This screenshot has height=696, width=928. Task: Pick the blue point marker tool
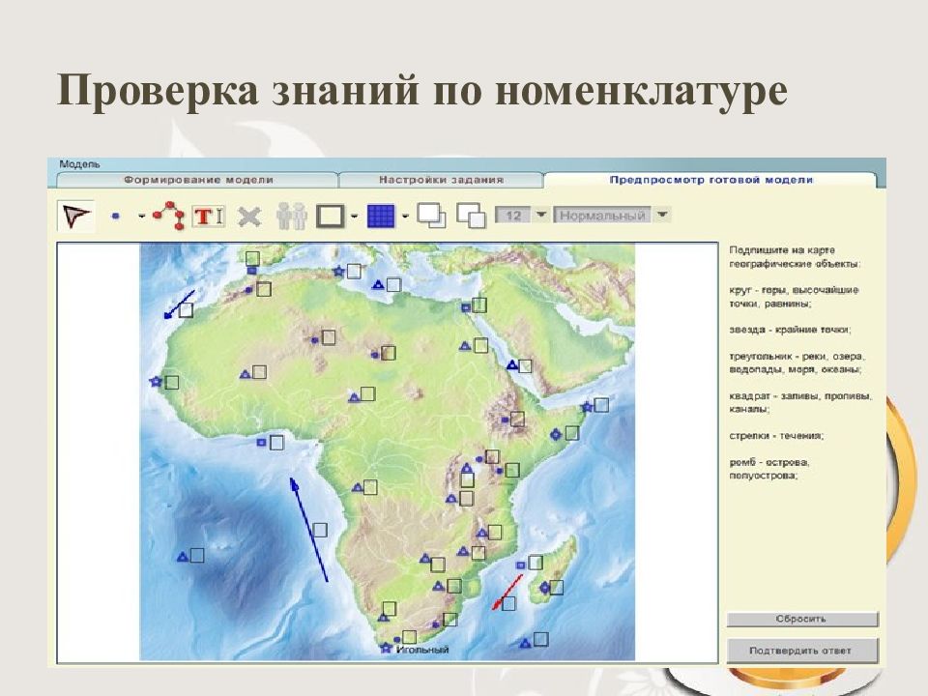coord(116,216)
